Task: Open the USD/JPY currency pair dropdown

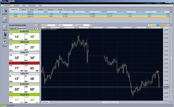Action: point(57,25)
